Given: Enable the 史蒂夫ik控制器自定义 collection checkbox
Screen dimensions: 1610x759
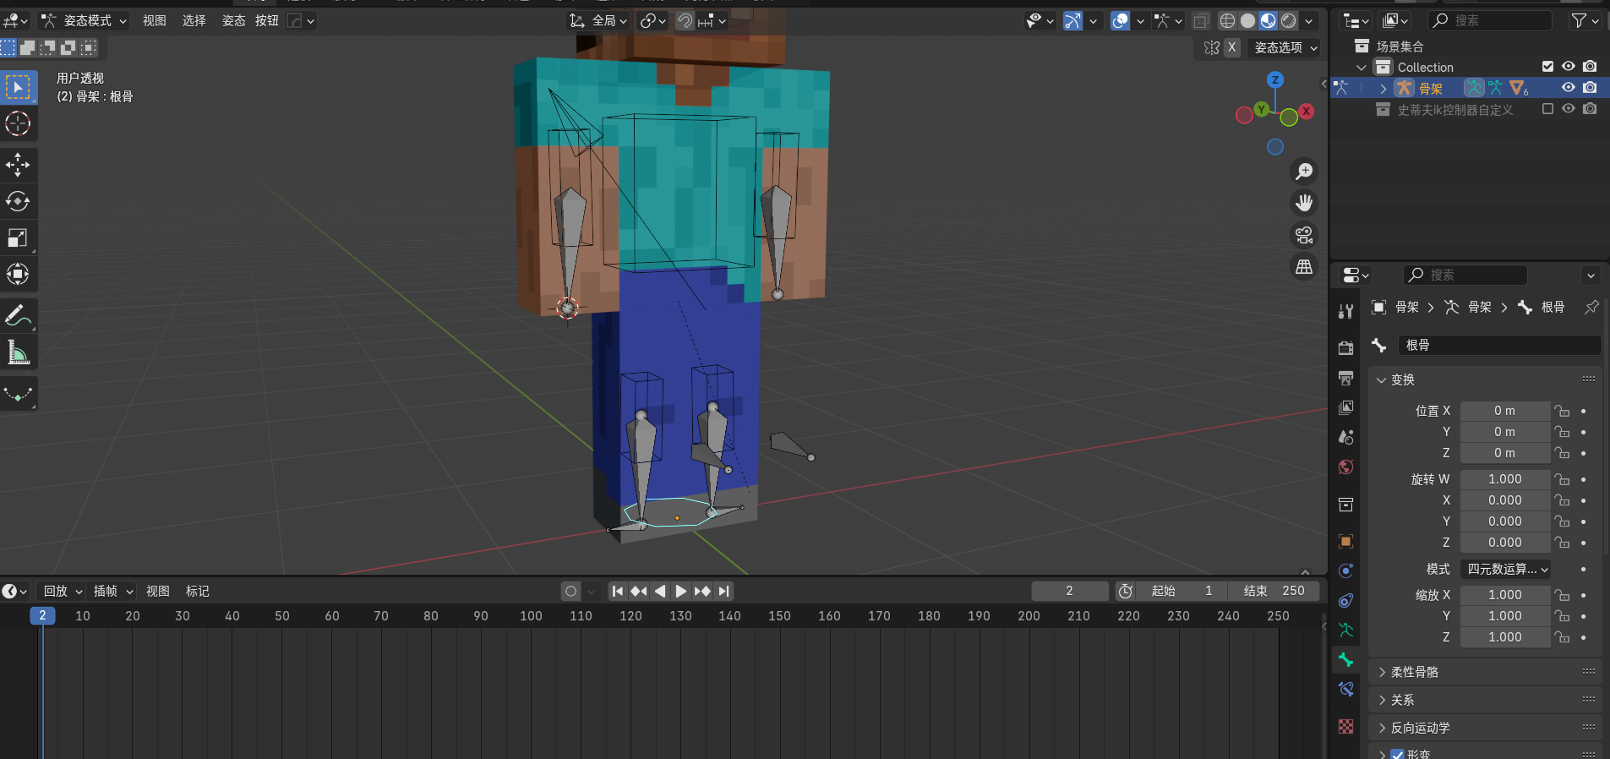Looking at the screenshot, I should [1547, 109].
